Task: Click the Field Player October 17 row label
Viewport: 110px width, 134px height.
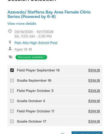Action: [x=36, y=111]
